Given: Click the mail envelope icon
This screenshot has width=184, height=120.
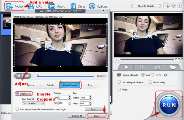Looking at the screenshot, I should pos(174,5).
